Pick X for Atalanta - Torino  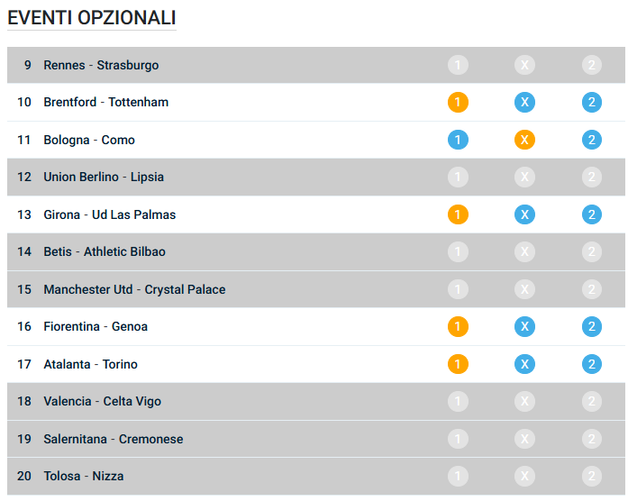click(524, 364)
